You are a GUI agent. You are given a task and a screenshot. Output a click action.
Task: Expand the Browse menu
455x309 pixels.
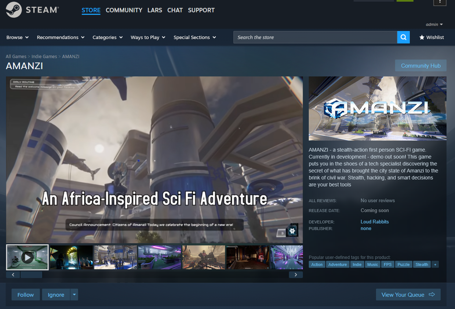coord(18,37)
